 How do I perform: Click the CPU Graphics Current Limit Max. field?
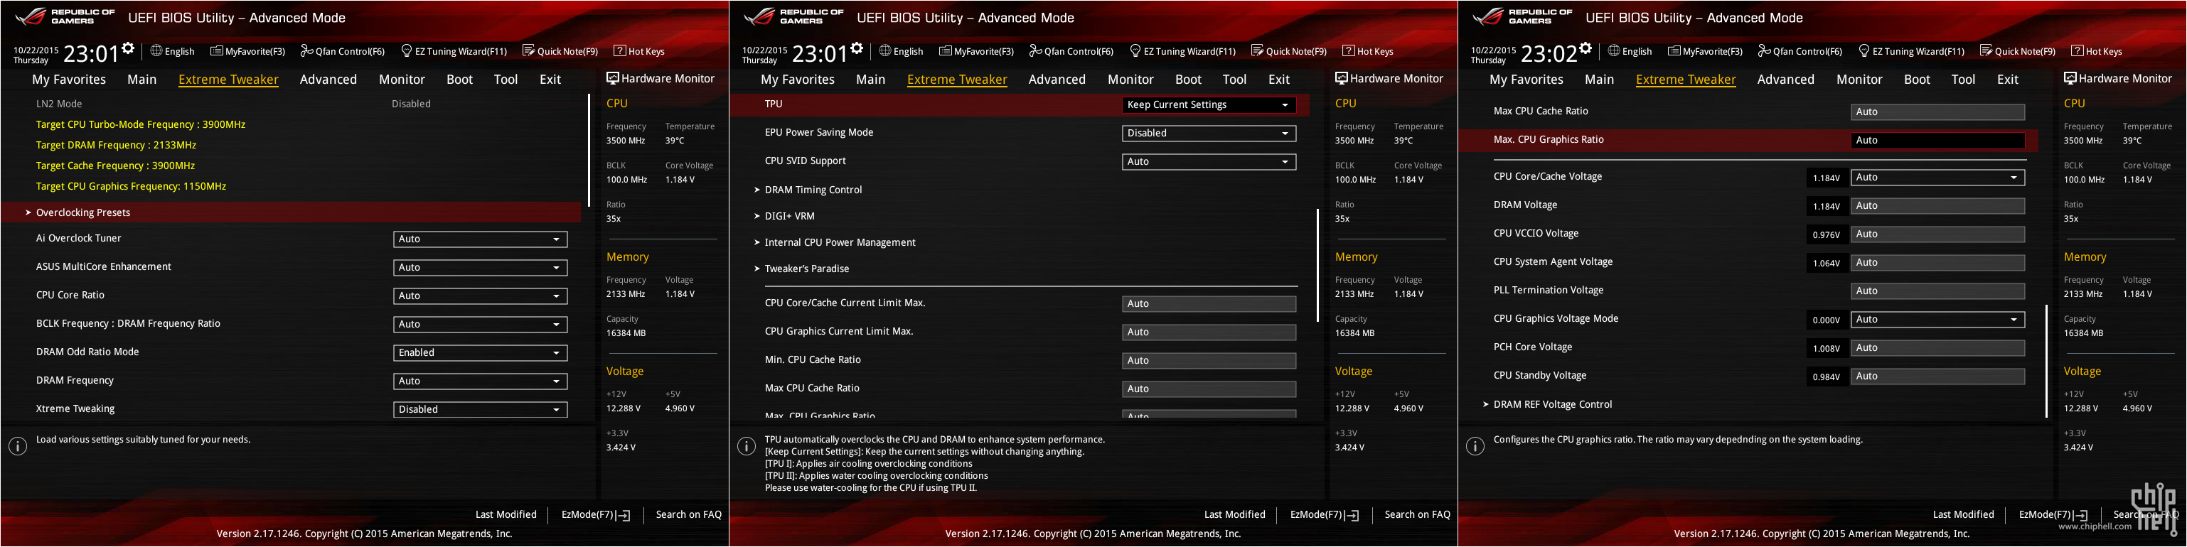(1209, 332)
